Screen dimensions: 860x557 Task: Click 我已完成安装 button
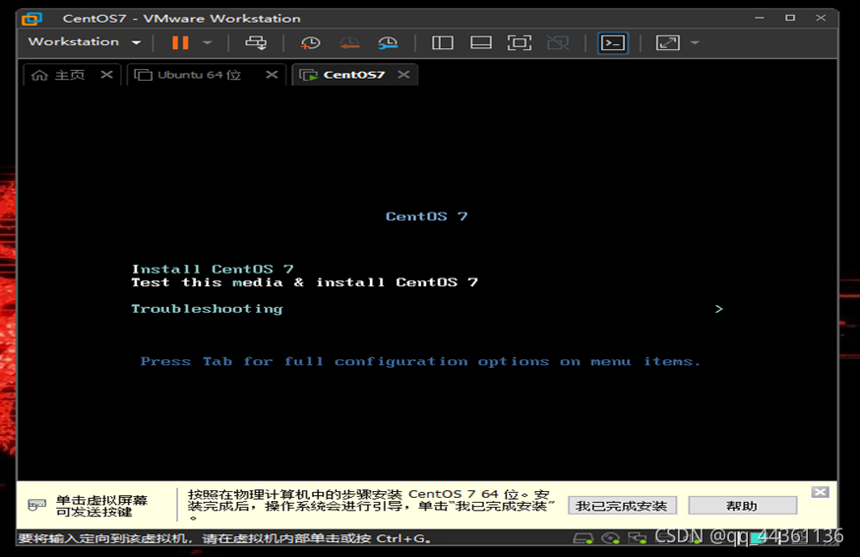[622, 506]
